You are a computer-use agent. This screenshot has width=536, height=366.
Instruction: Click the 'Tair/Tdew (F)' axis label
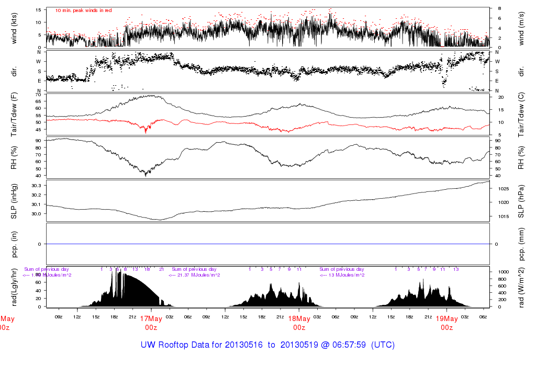point(14,115)
